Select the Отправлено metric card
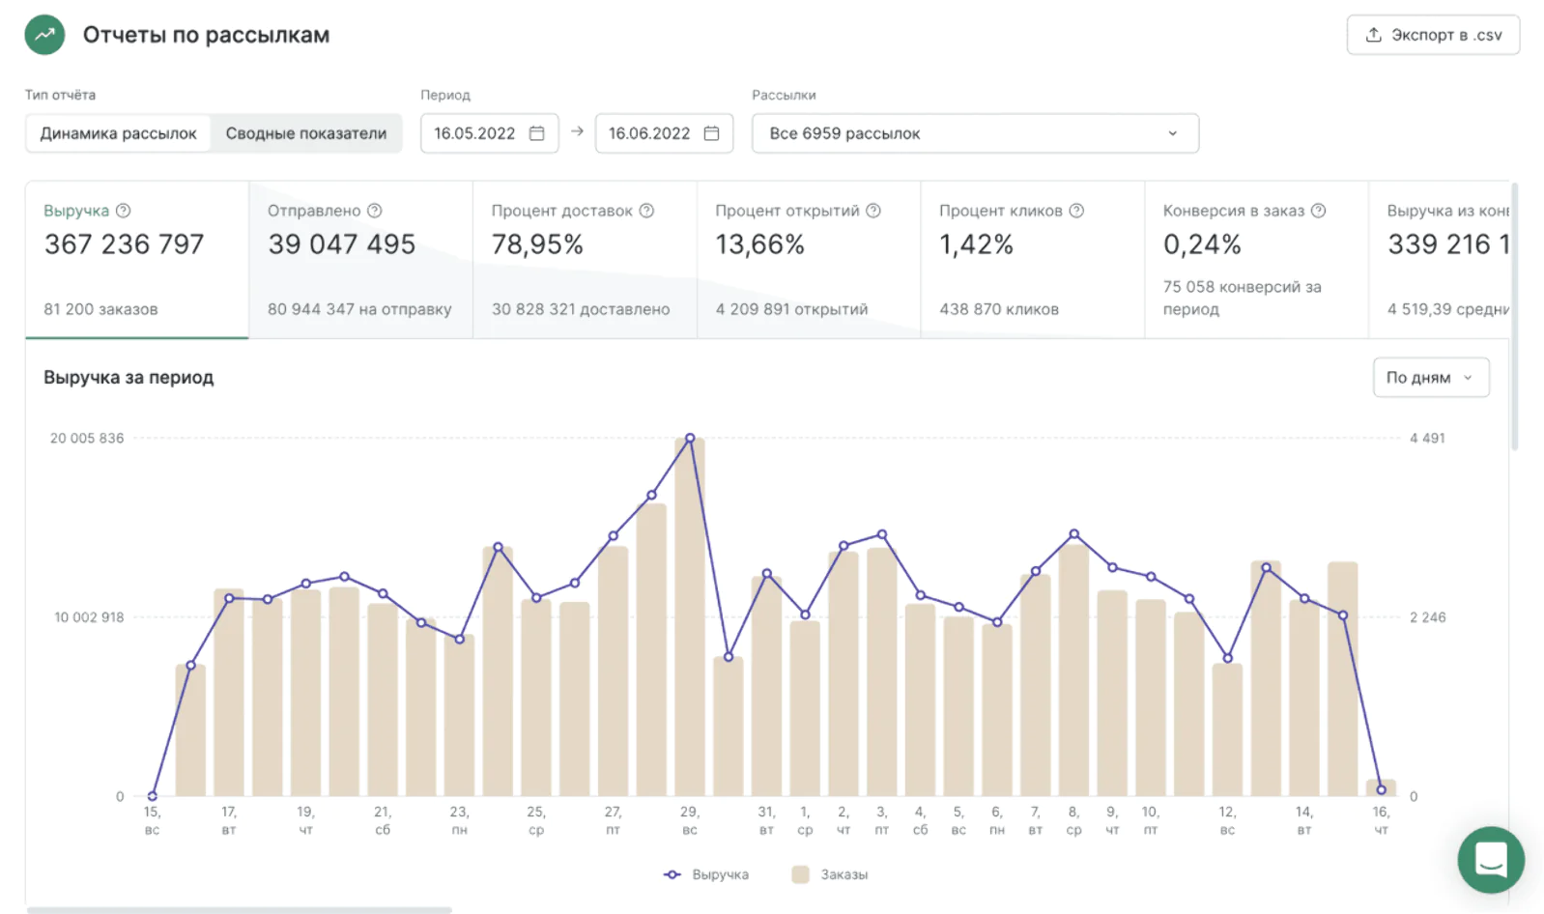Viewport: 1544px width, 914px height. click(360, 260)
